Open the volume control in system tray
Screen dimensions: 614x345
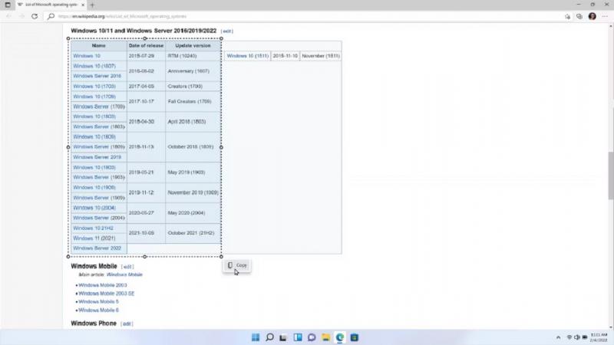577,337
